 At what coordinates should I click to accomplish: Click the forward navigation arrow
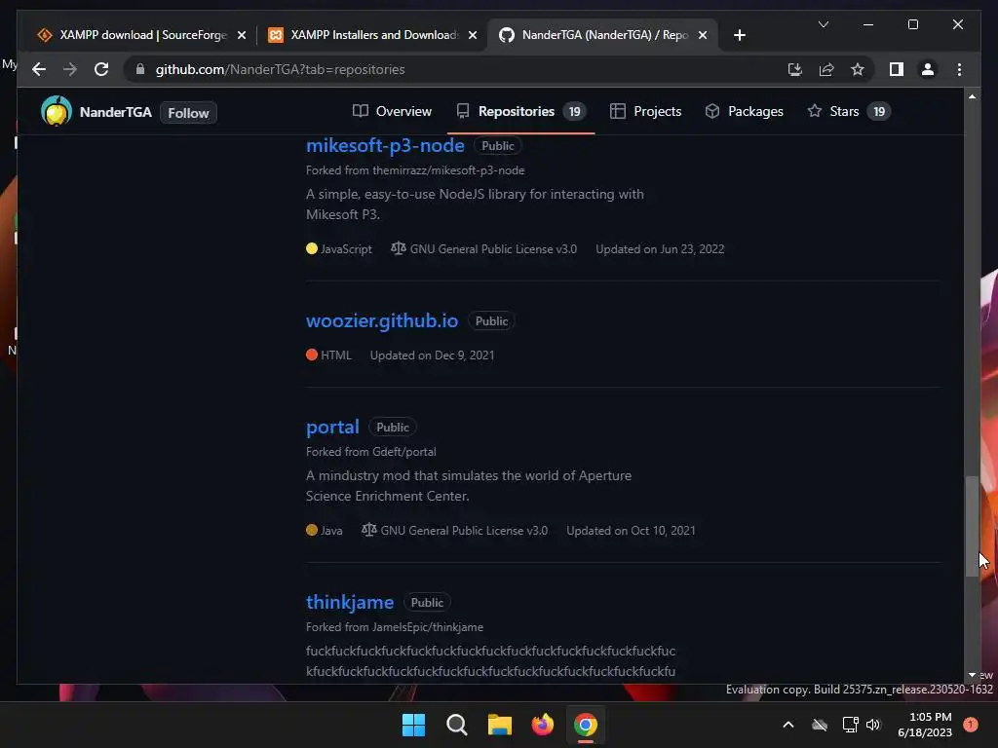tap(69, 69)
